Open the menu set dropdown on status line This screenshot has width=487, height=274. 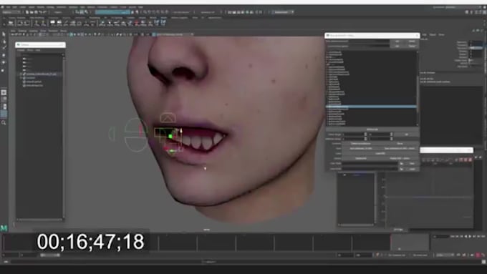(x=11, y=12)
